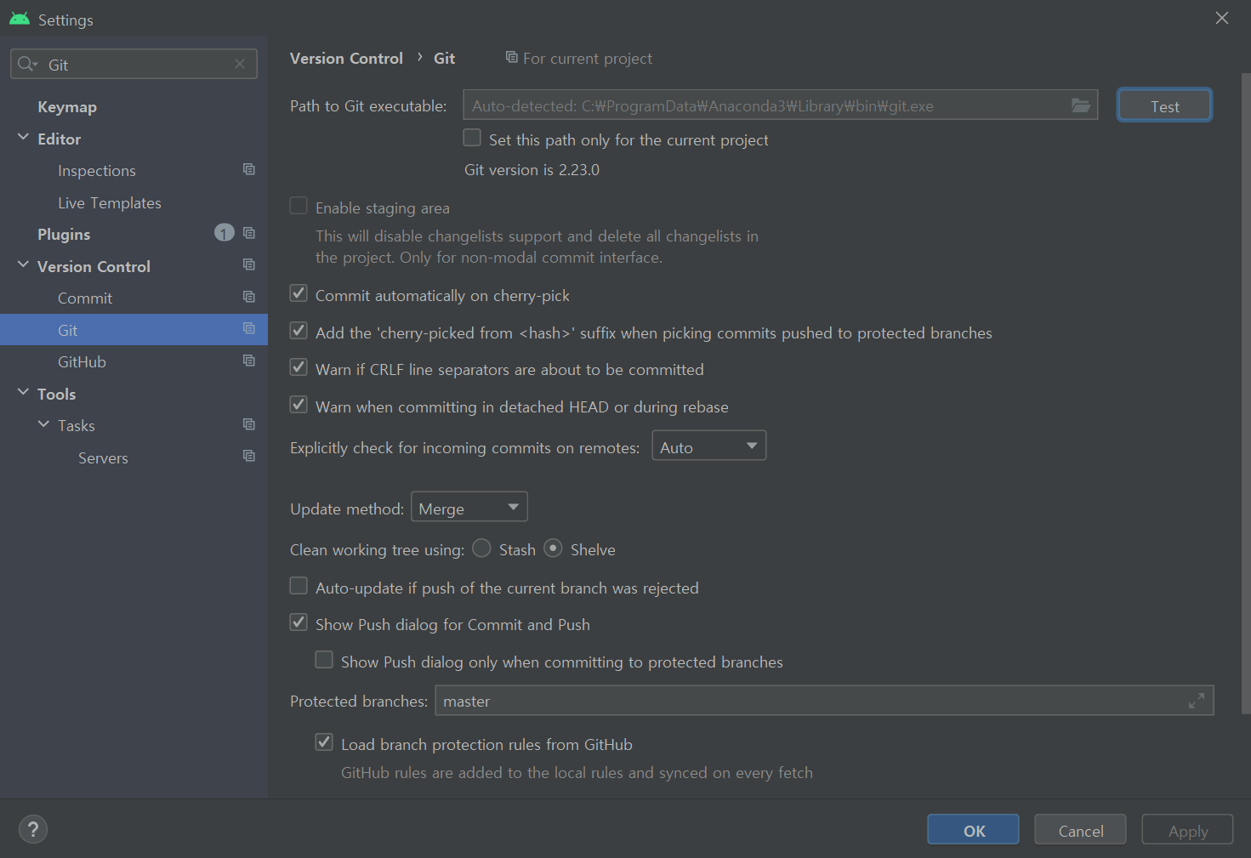Viewport: 1251px width, 858px height.
Task: Click the For current project icon
Action: pyautogui.click(x=511, y=57)
